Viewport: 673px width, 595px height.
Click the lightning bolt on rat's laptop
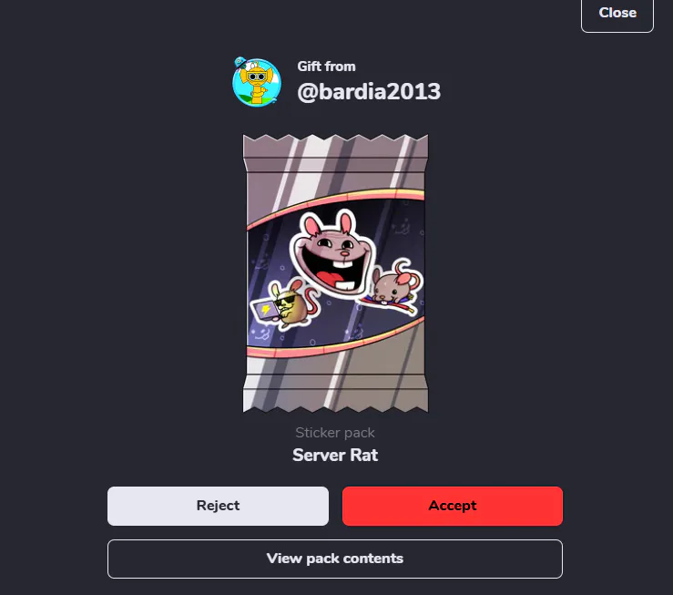tap(266, 310)
